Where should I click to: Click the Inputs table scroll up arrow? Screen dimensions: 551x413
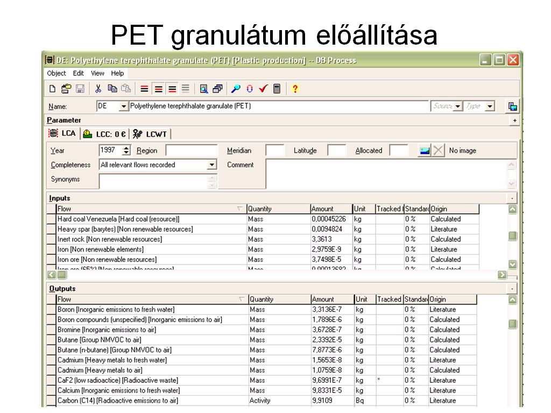coord(513,210)
